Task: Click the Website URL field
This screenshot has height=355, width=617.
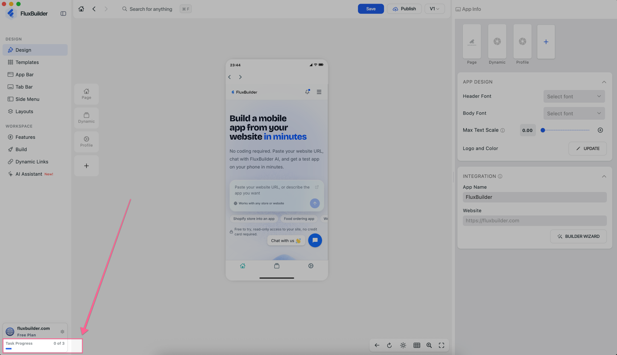Action: click(535, 221)
